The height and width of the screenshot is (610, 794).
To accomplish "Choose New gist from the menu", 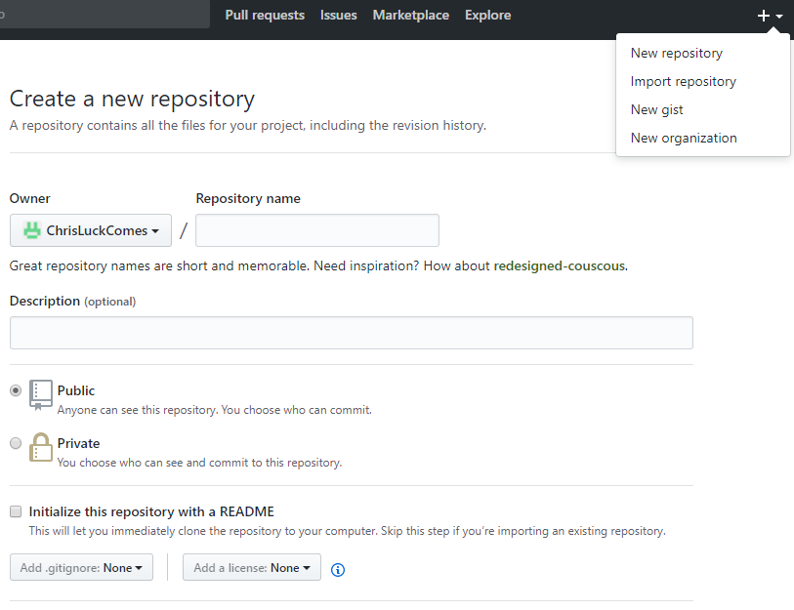I will [x=656, y=109].
